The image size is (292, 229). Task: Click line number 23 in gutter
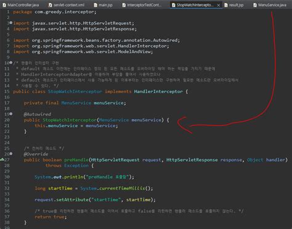tap(7, 137)
